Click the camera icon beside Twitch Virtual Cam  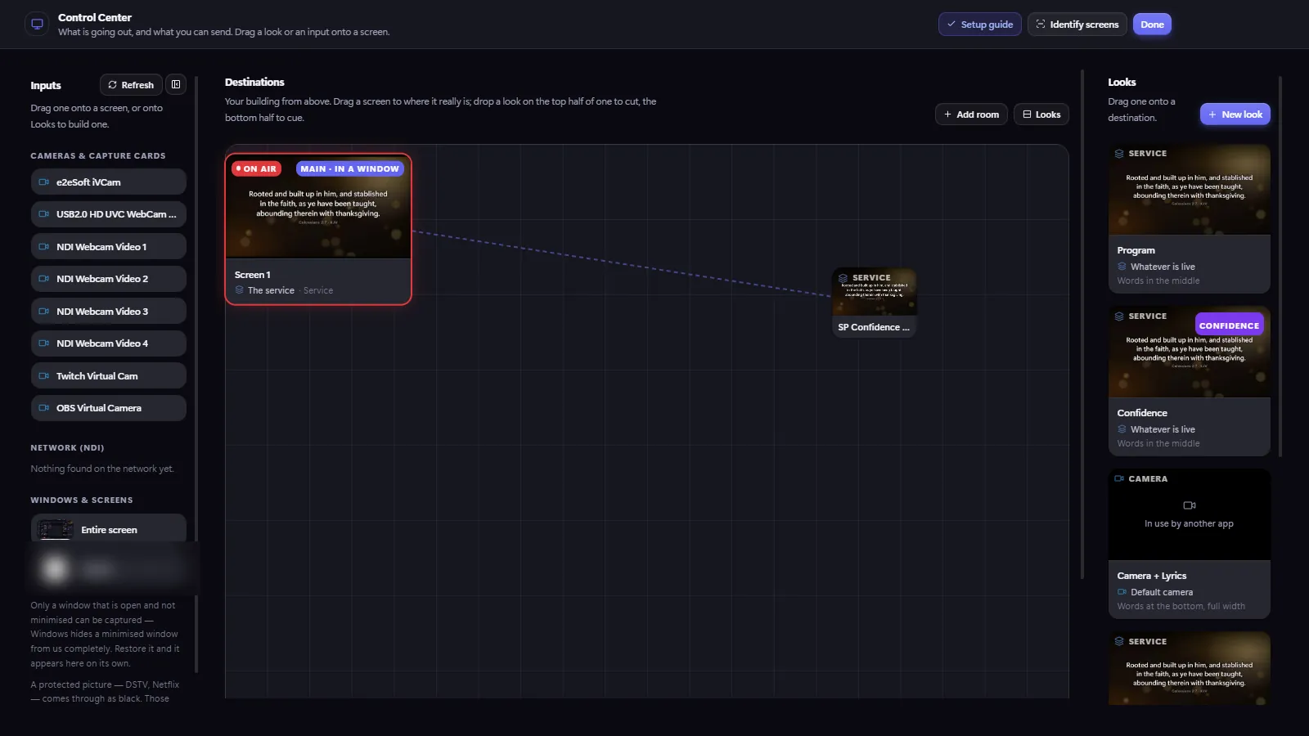click(x=44, y=376)
